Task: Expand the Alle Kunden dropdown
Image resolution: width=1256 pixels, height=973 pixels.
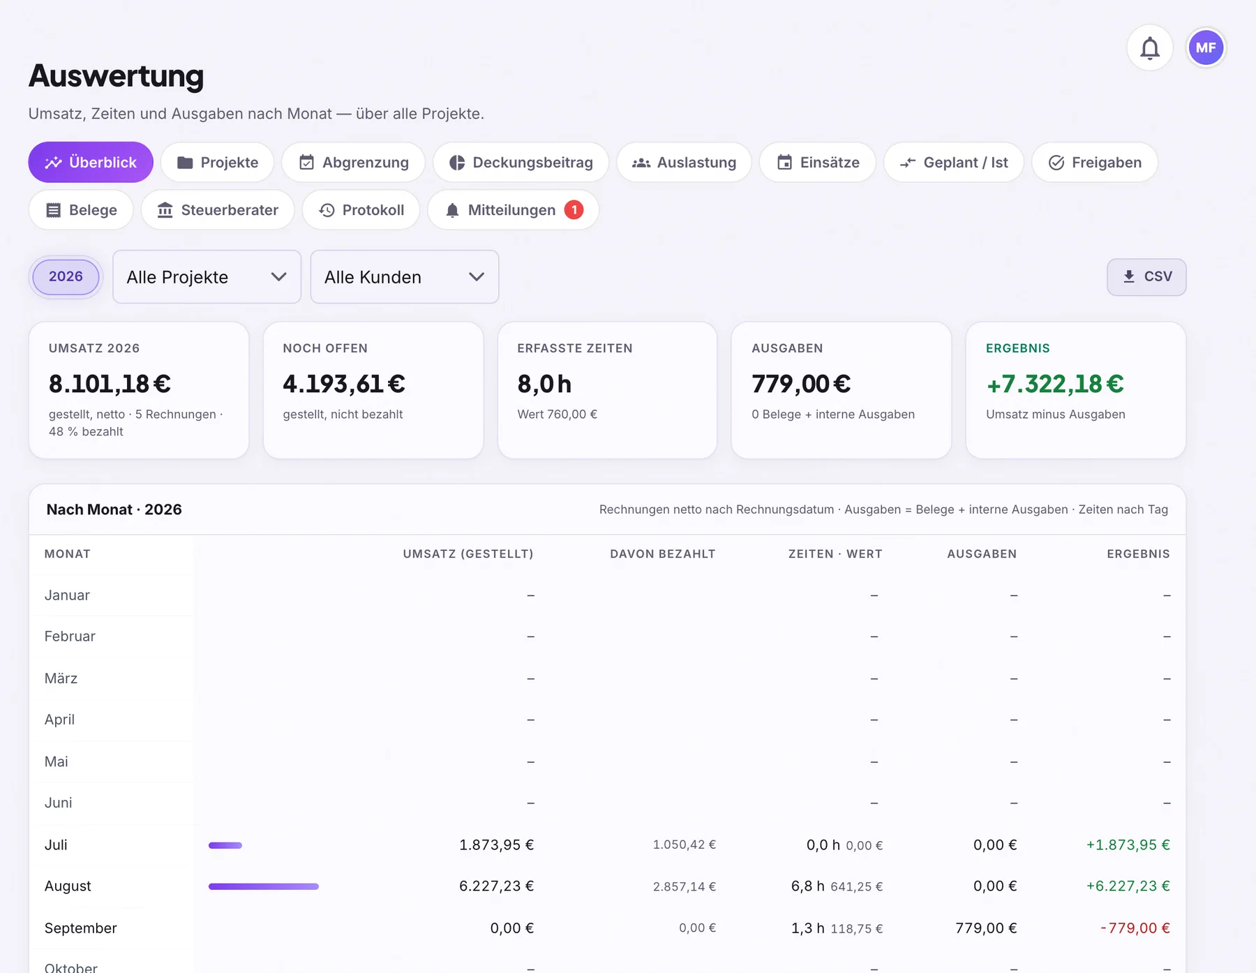Action: click(x=405, y=277)
